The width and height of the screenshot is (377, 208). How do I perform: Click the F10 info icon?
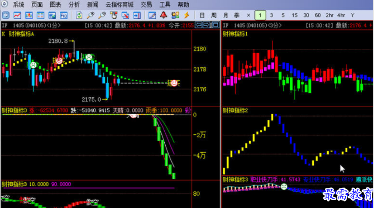64,15
